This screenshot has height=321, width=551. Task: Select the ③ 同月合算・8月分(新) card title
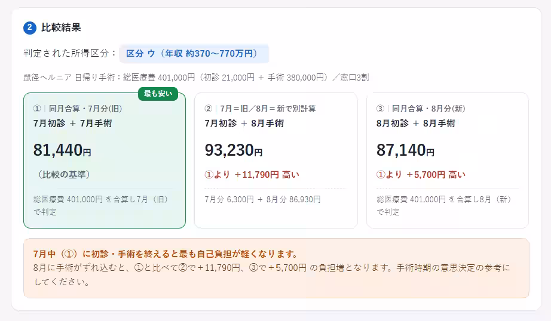pyautogui.click(x=421, y=109)
